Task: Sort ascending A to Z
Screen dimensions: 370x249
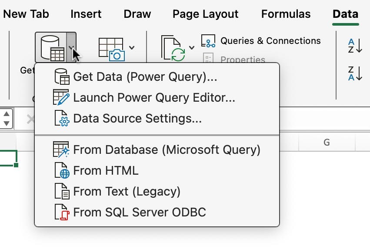Action: (355, 46)
